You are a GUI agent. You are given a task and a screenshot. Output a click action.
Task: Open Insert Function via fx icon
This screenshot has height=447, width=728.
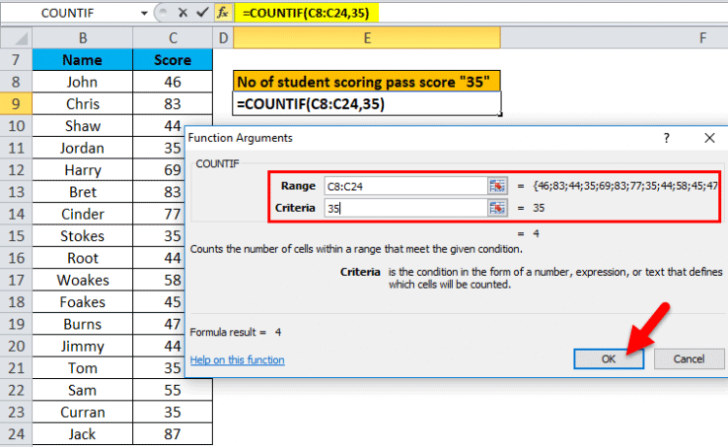click(223, 13)
